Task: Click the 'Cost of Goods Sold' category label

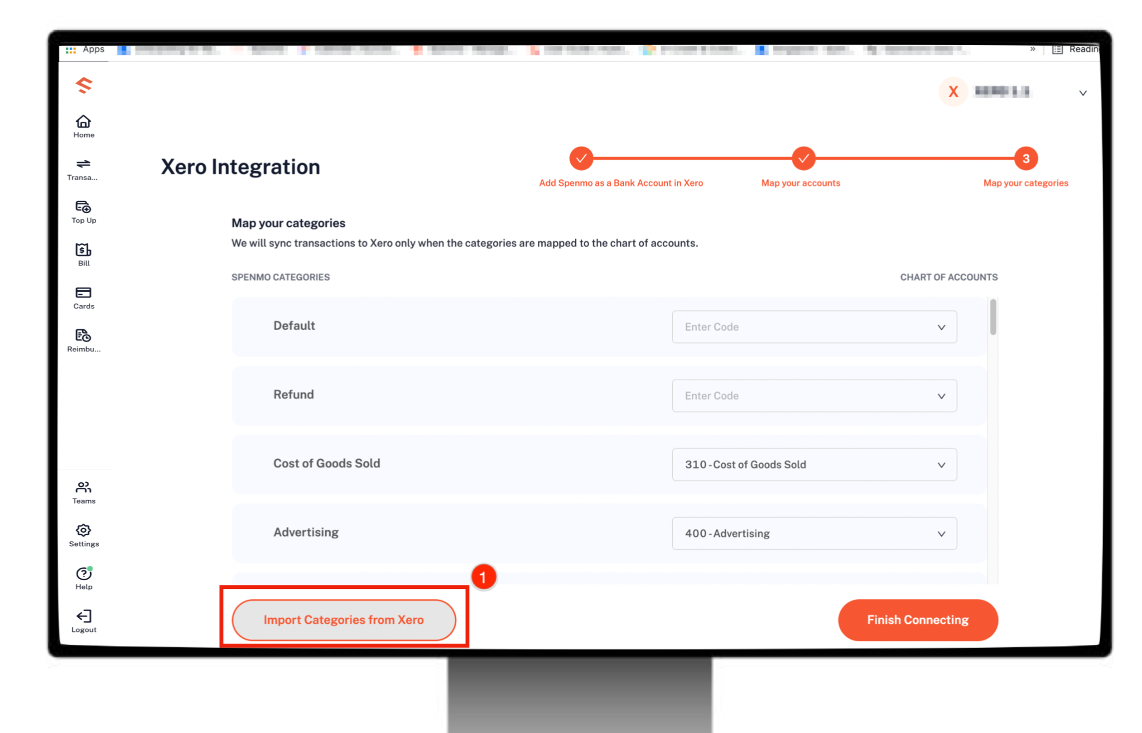Action: point(327,463)
